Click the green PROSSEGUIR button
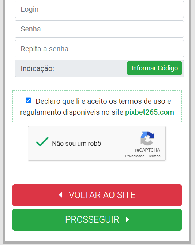This screenshot has height=245, width=195. pos(97,220)
